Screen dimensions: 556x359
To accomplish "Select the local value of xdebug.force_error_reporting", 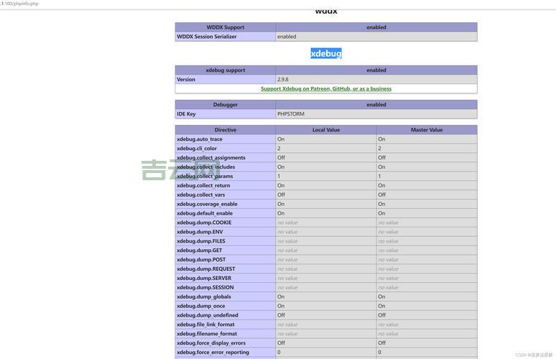I will pyautogui.click(x=279, y=353).
